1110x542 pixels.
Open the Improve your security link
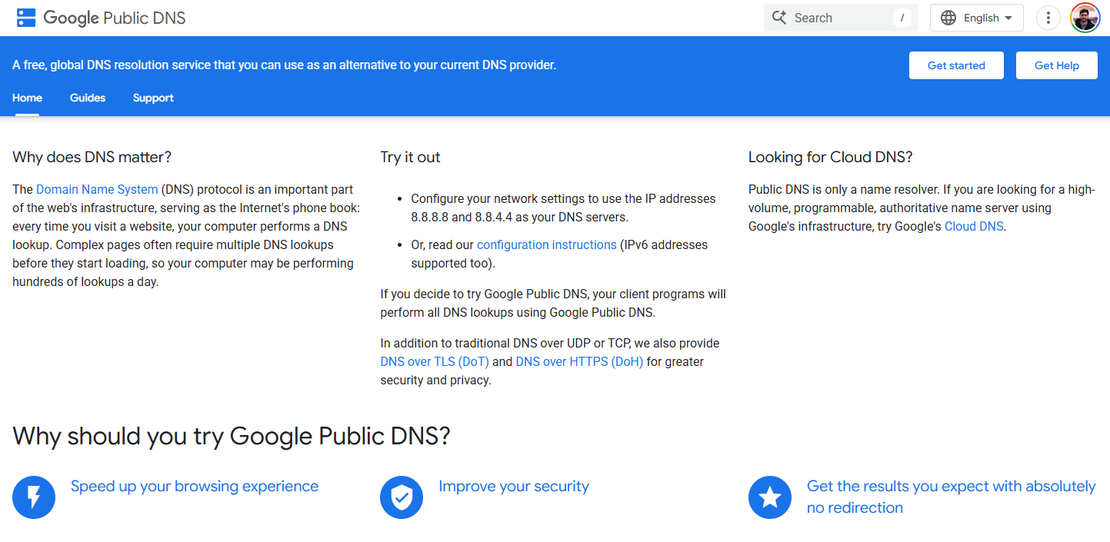point(514,486)
